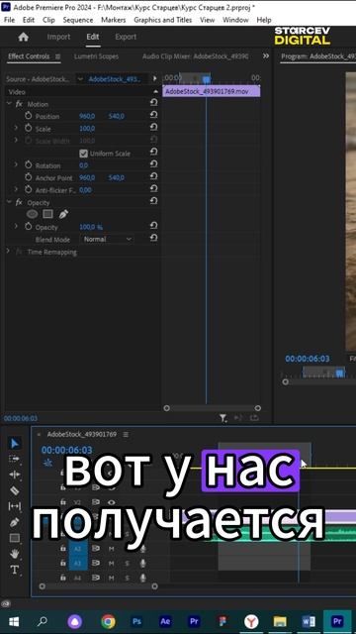Click the Opacity value 100,0 %
The height and width of the screenshot is (634, 356).
(91, 227)
